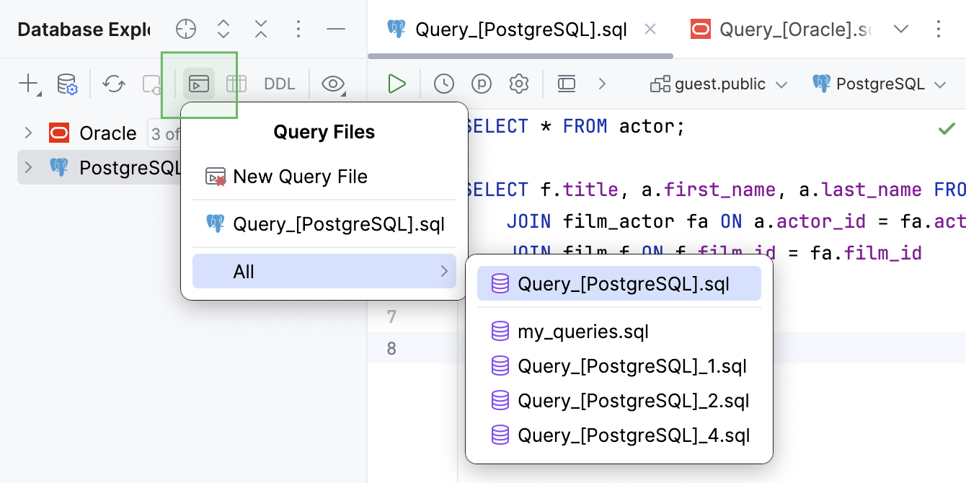The width and height of the screenshot is (966, 483).
Task: Click the Jump to Data Source icon
Action: pos(151,84)
